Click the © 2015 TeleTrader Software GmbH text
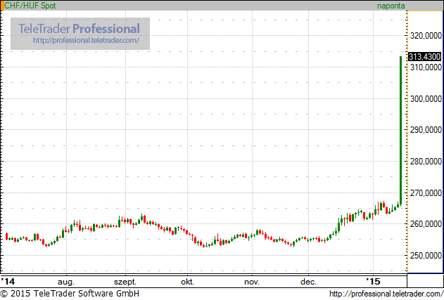The width and height of the screenshot is (444, 300). pyautogui.click(x=70, y=294)
